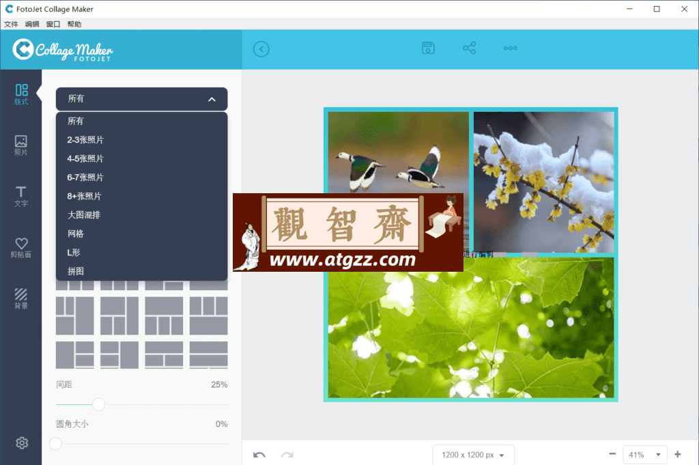
Task: Minimize the FotoJet Collage Maker window
Action: 629,9
